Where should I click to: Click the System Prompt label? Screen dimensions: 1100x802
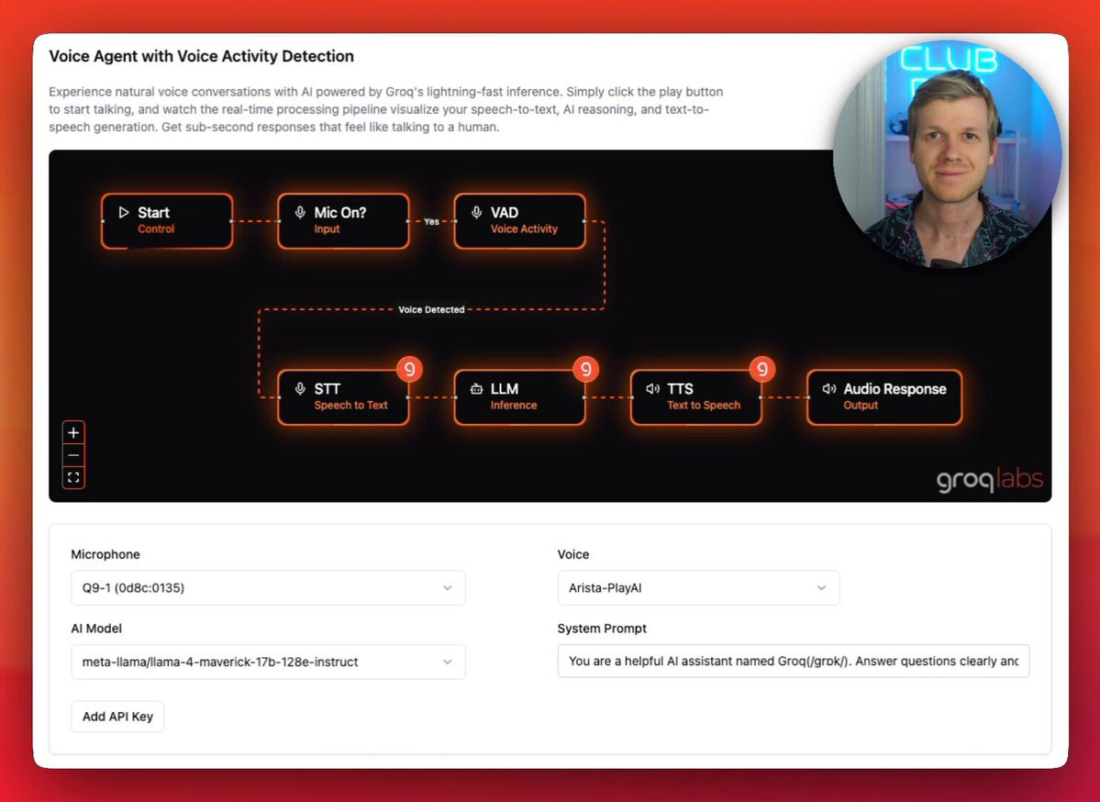[x=602, y=628]
